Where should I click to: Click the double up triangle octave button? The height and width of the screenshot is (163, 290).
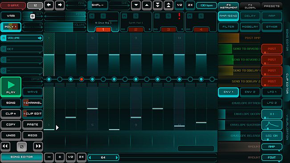coord(168,5)
